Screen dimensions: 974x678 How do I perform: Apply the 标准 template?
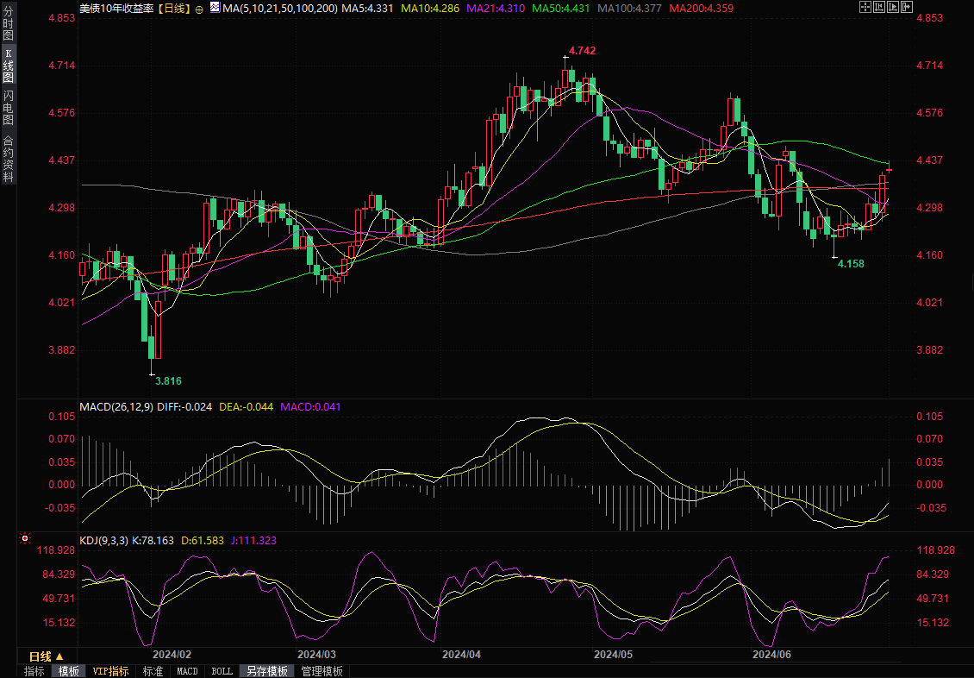pos(153,671)
